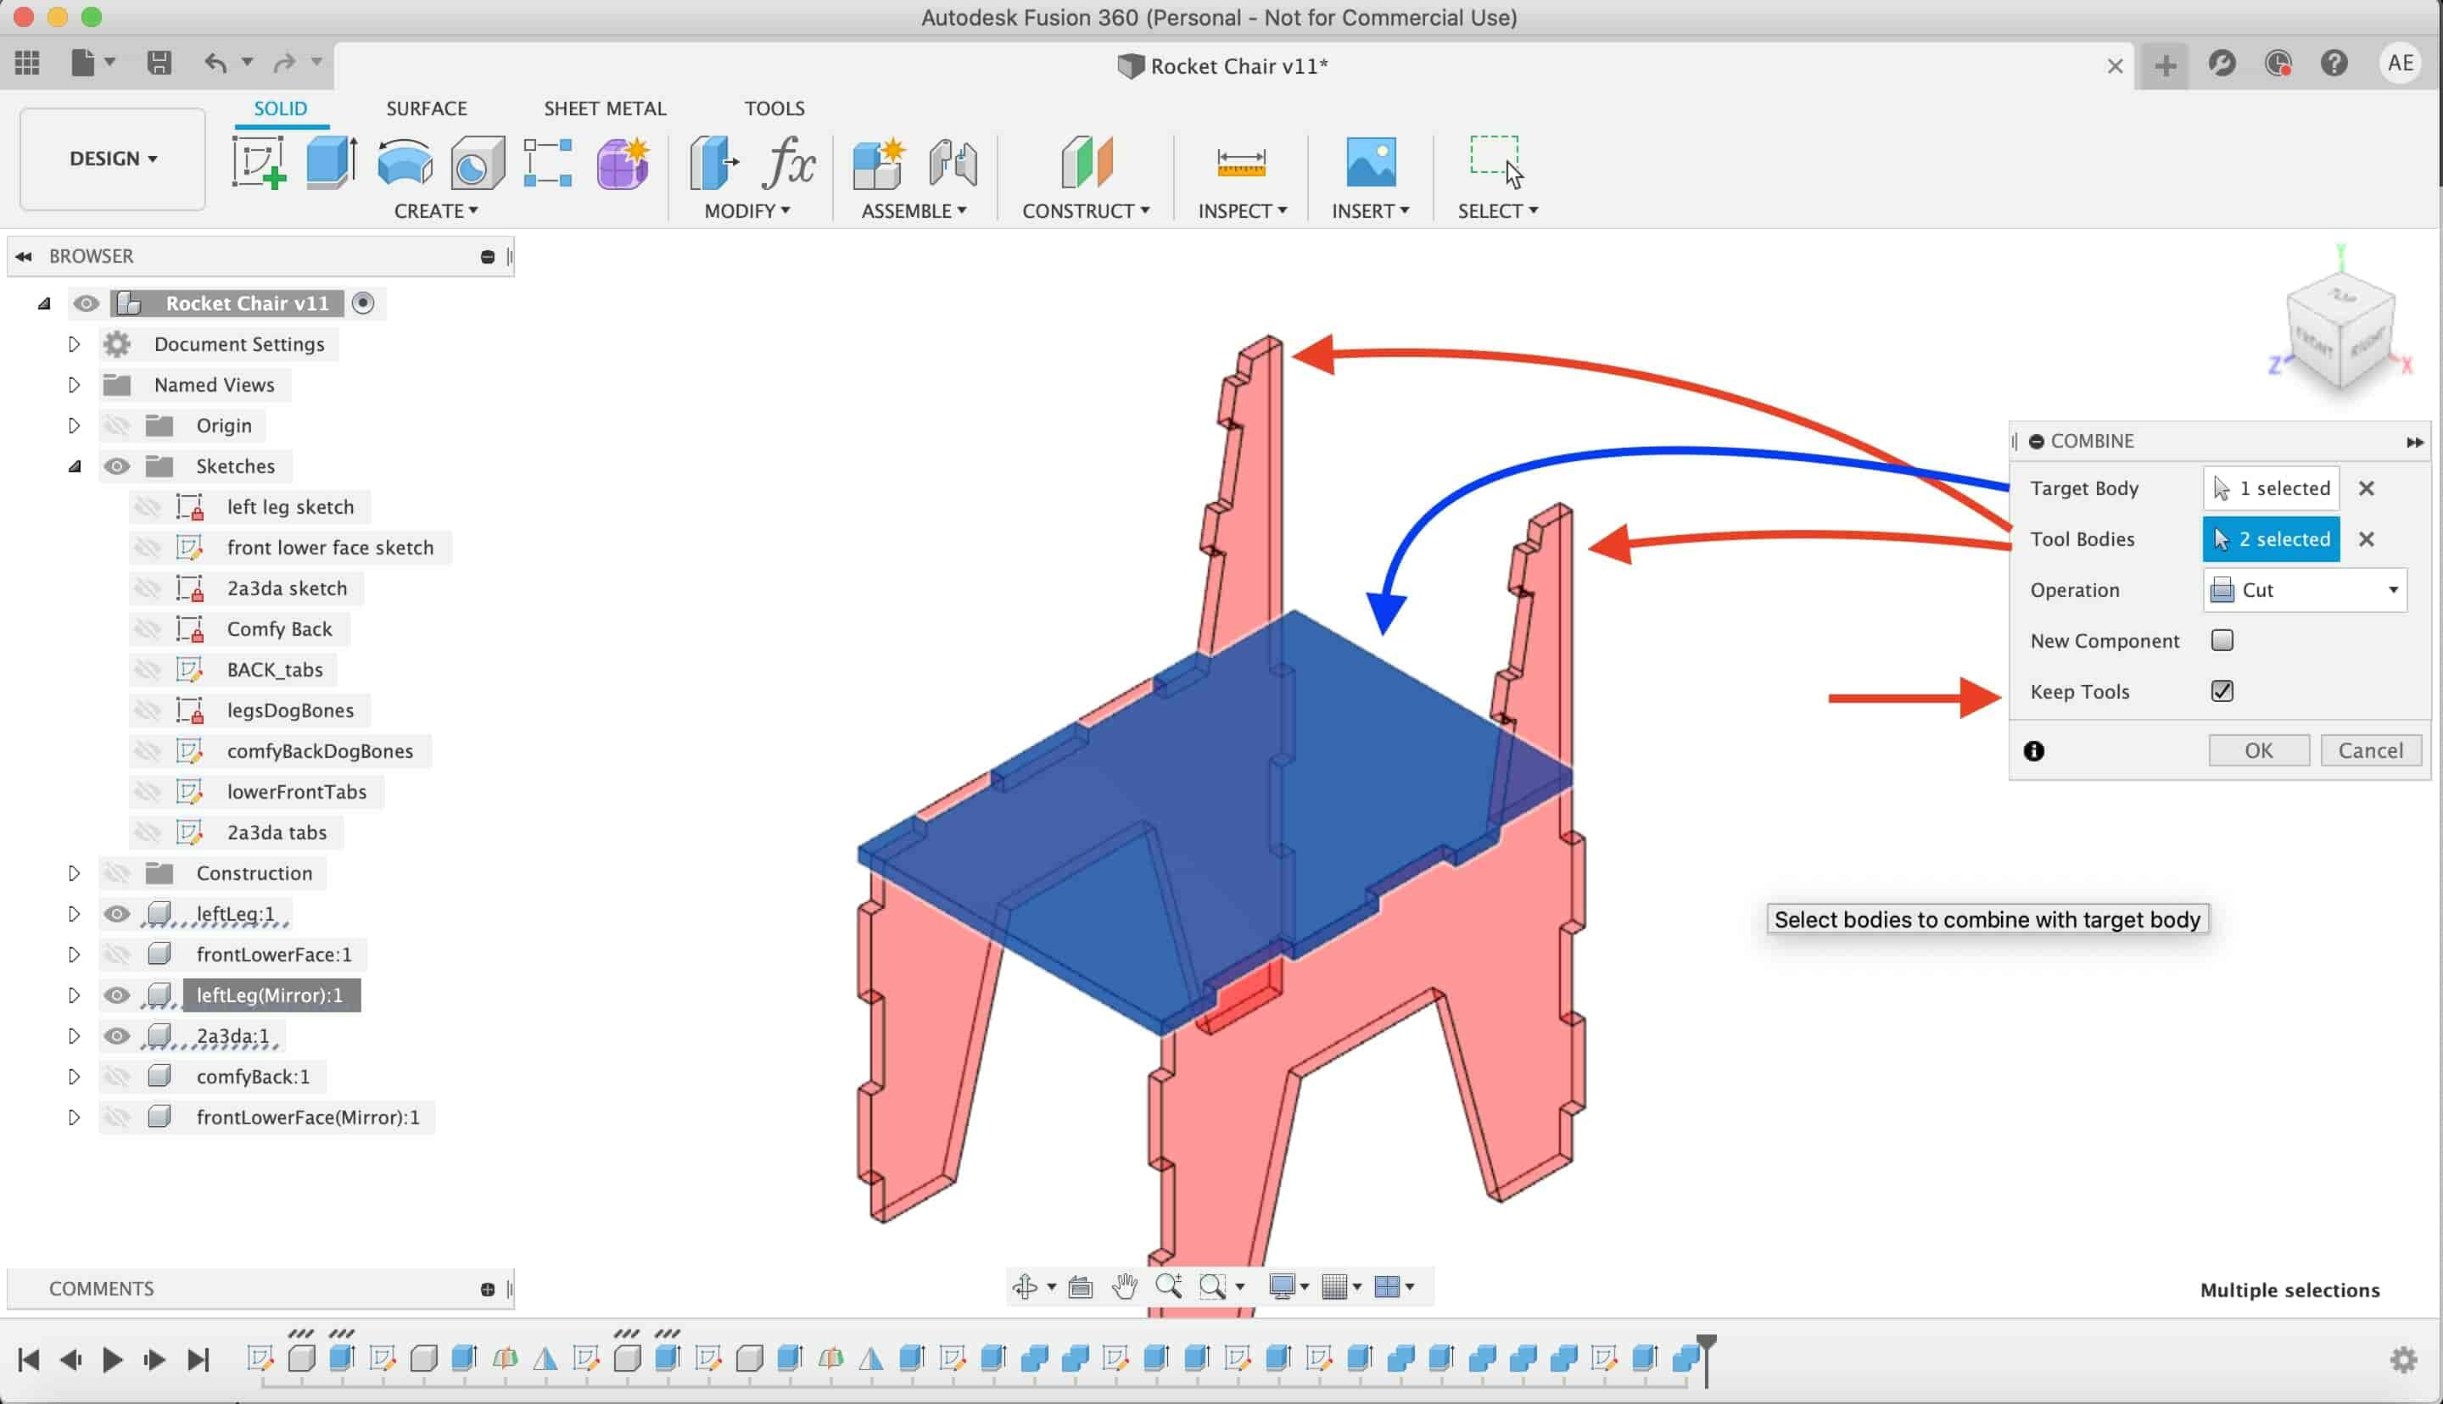Click the Joint tool icon

coord(953,162)
